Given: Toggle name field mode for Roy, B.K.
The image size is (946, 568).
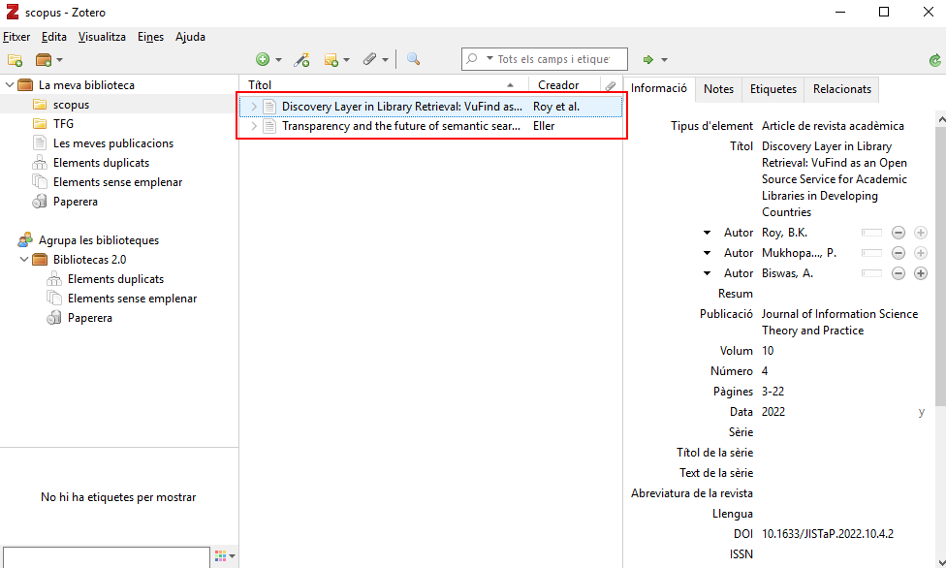Looking at the screenshot, I should pyautogui.click(x=871, y=233).
